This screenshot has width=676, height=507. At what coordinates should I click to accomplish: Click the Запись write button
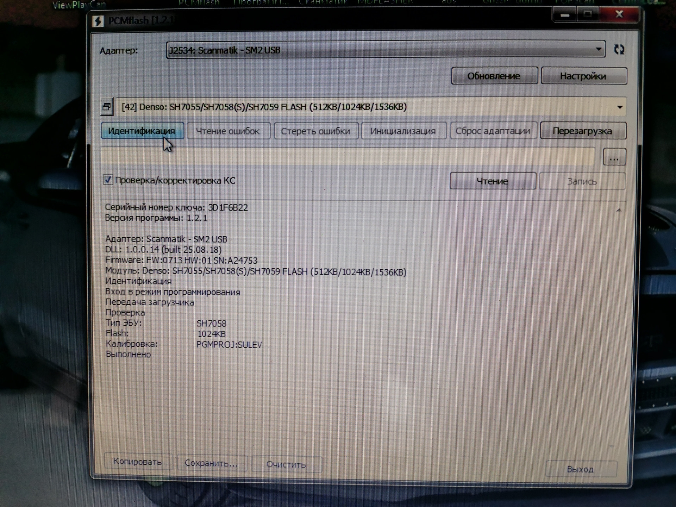tap(582, 181)
